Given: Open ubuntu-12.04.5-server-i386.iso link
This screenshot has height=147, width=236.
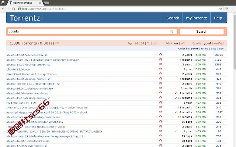Looking at the screenshot, I should coord(27,55).
